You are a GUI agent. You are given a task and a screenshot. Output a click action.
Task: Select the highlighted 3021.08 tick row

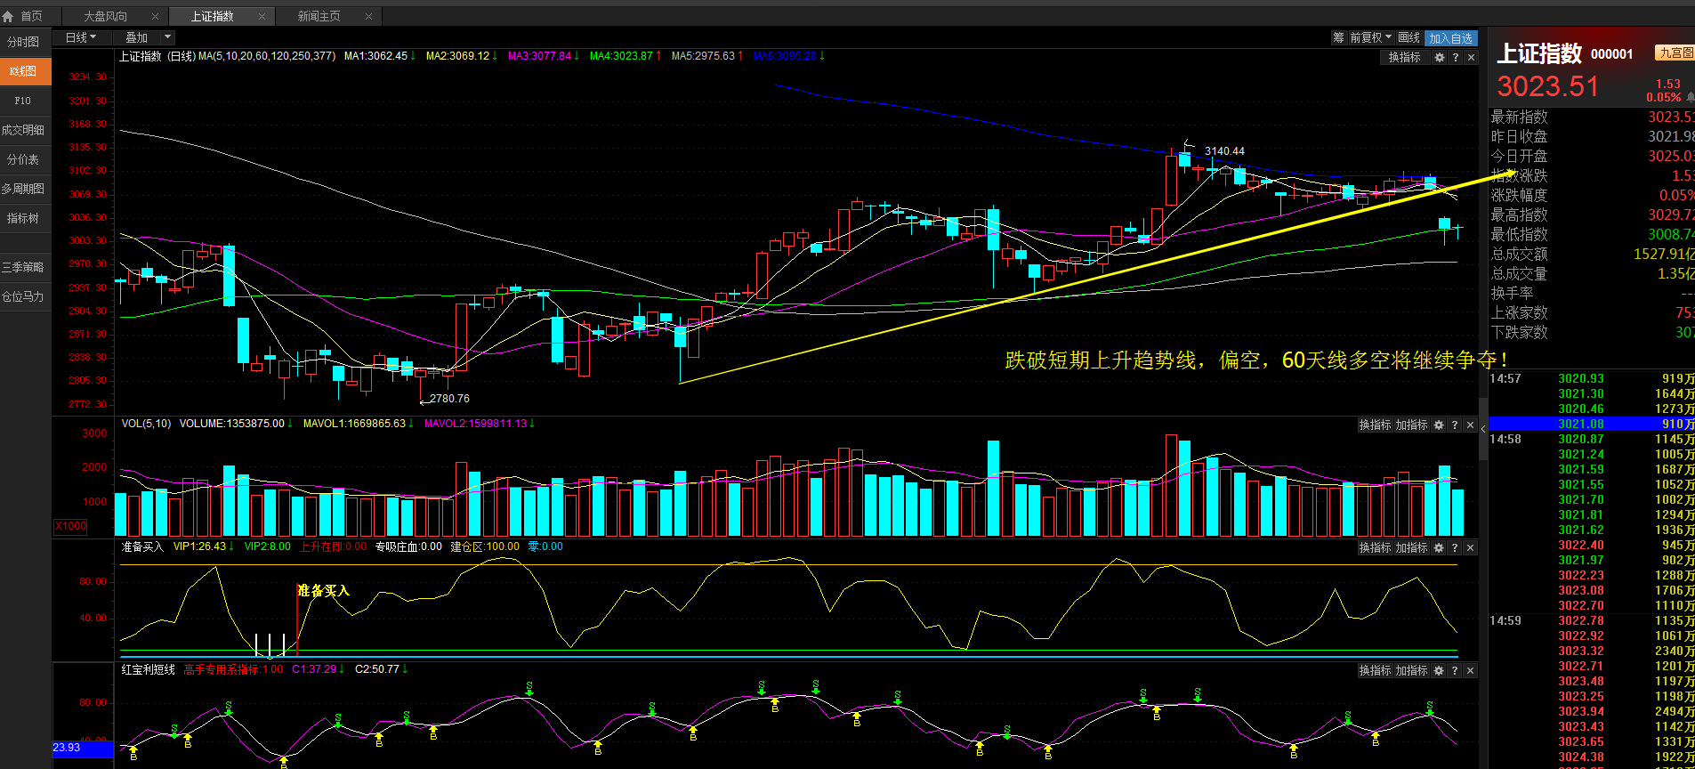pos(1592,424)
